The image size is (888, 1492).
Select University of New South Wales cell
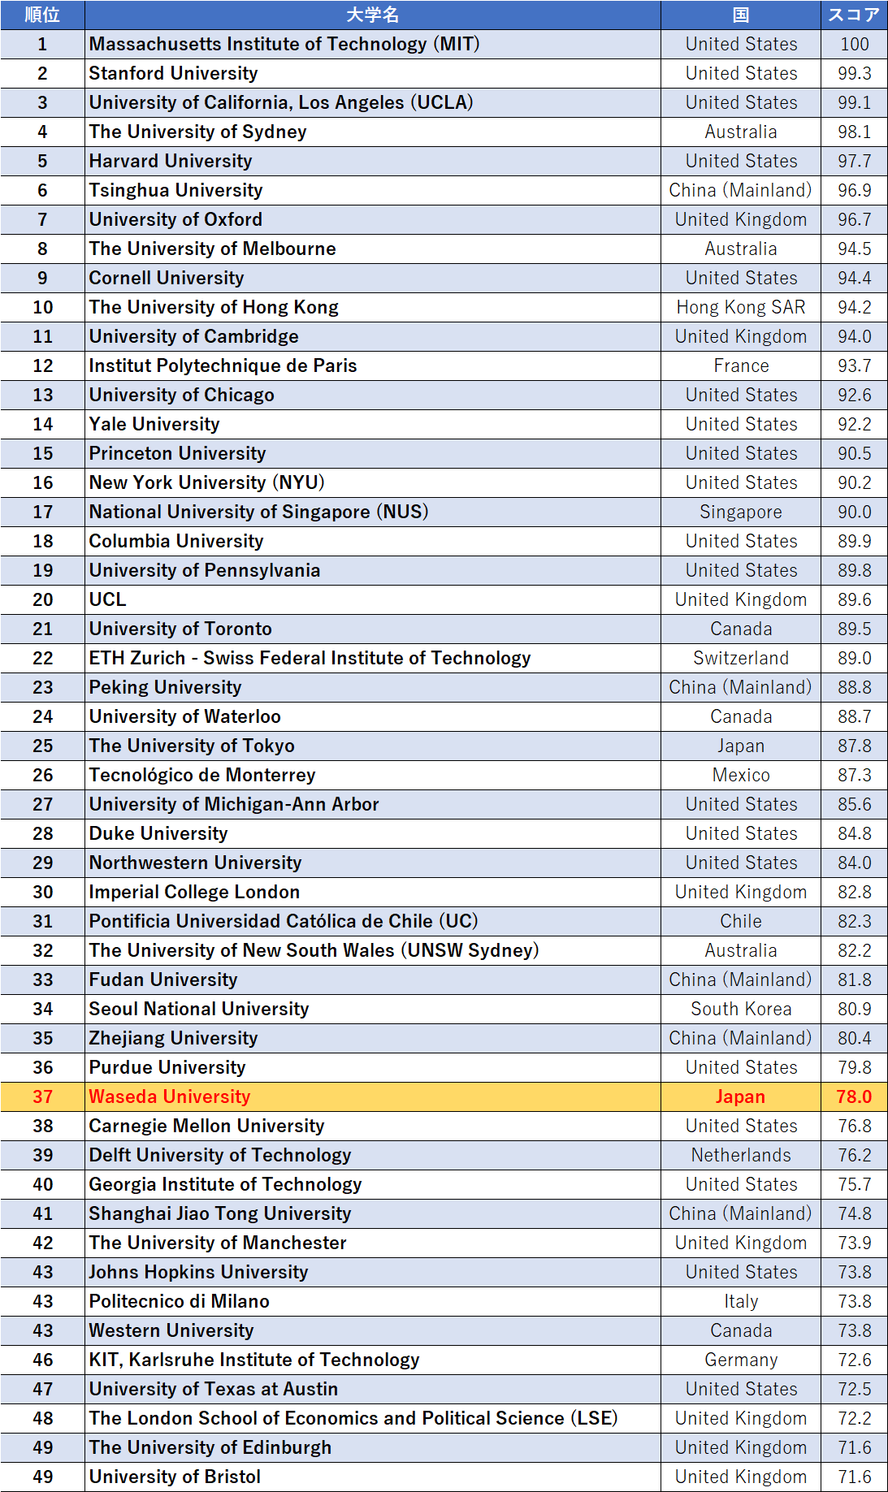[373, 950]
